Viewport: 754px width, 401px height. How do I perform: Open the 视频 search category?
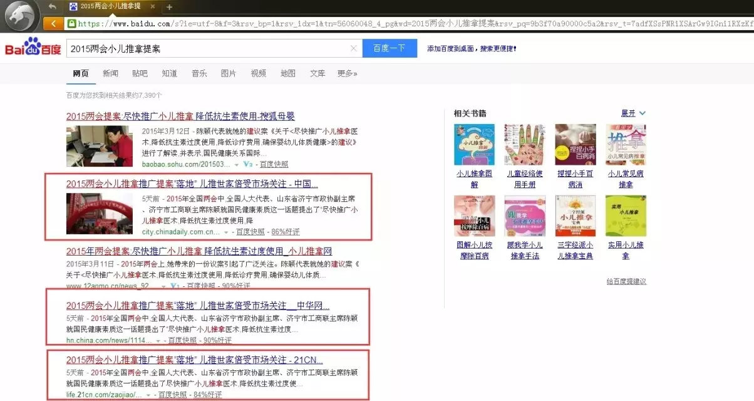[x=258, y=73]
